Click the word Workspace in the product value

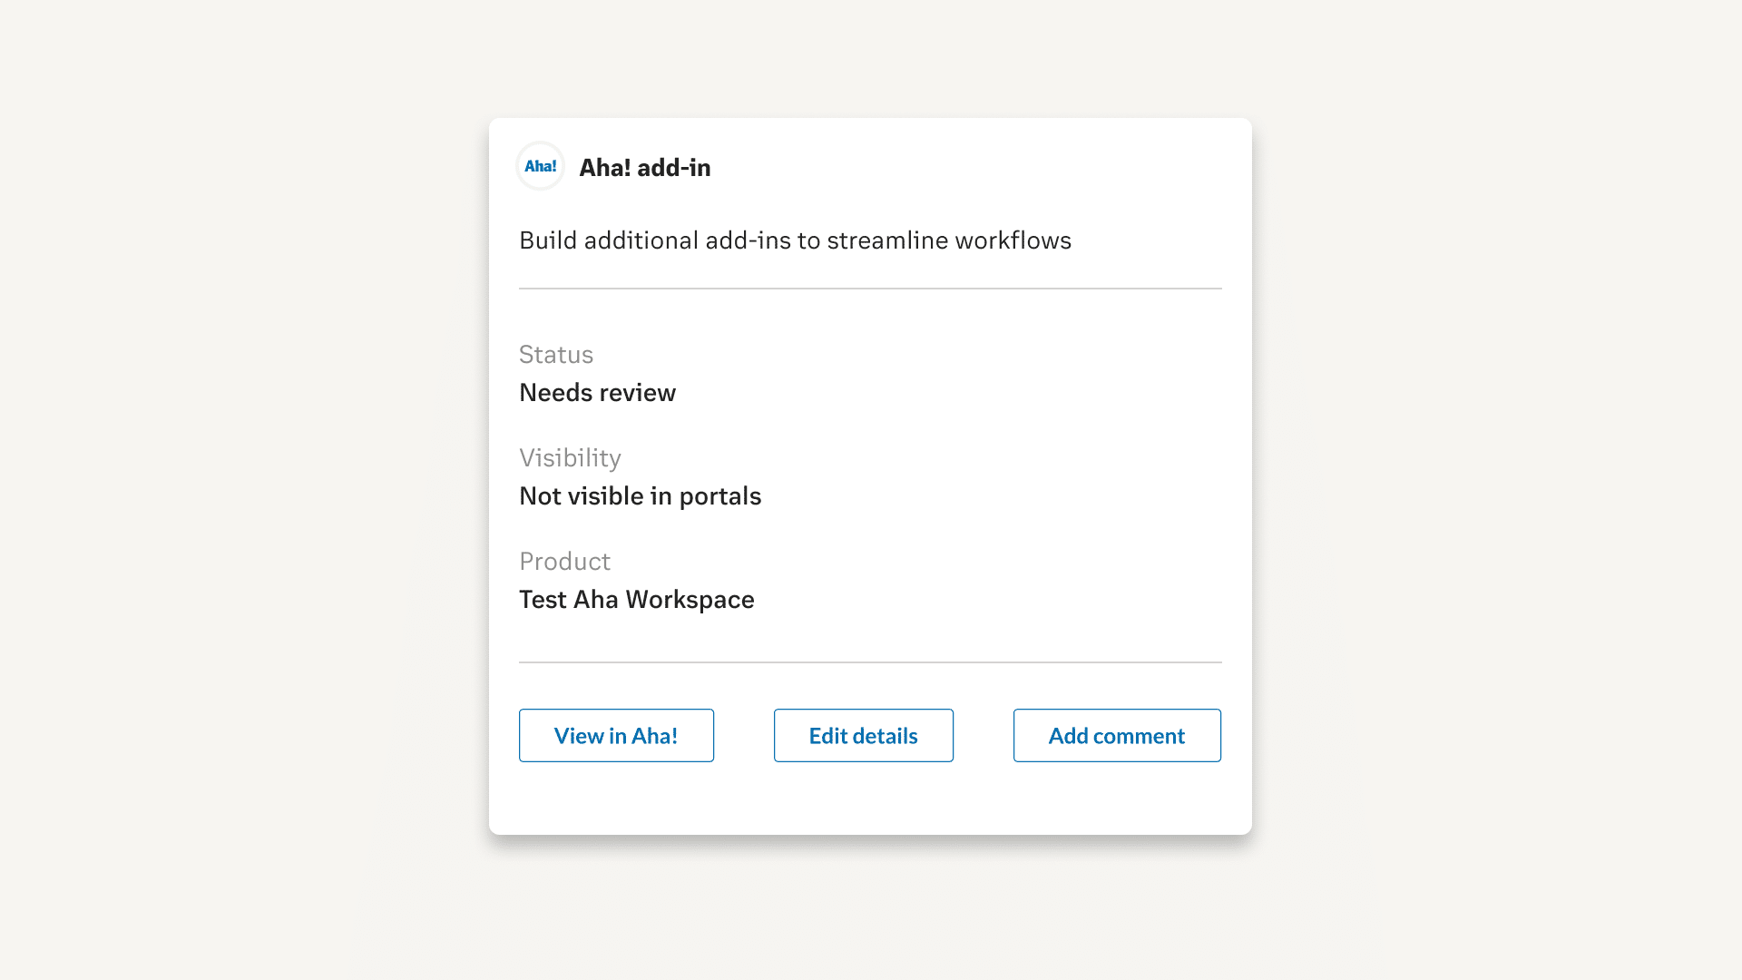click(690, 601)
